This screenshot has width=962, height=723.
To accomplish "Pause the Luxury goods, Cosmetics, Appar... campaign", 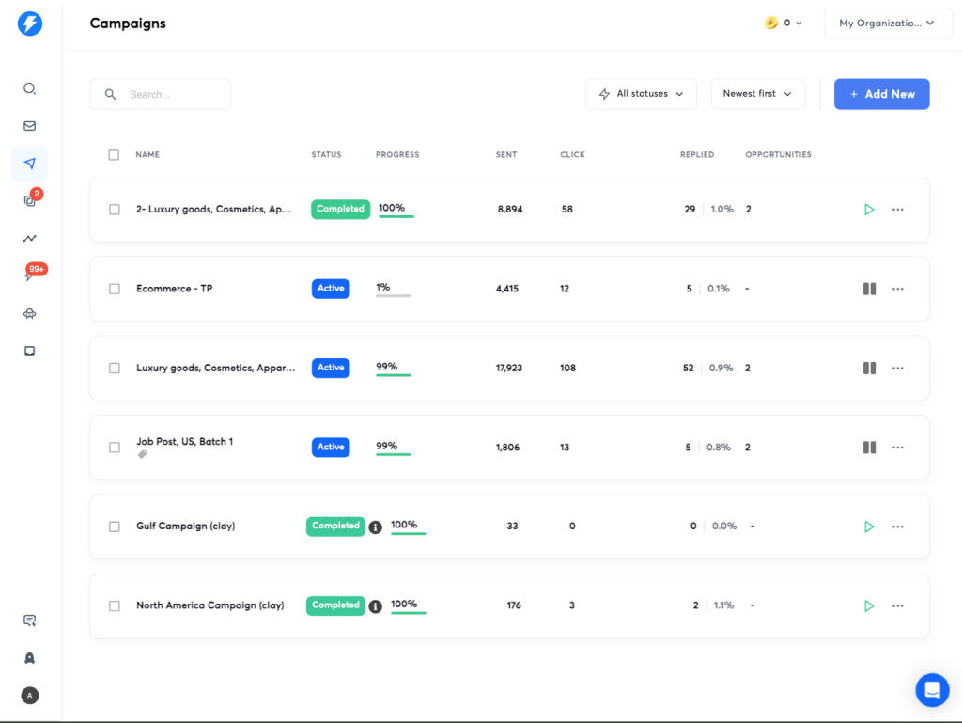I will point(869,368).
